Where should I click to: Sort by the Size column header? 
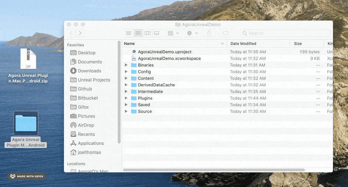coord(307,44)
